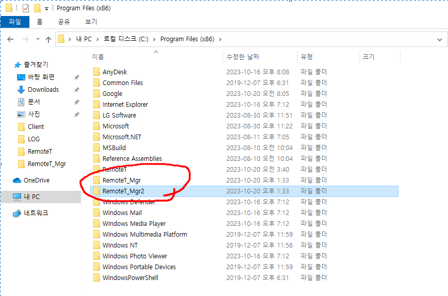
Task: Open RemoteT_Mgr in the navigation pane
Action: pyautogui.click(x=47, y=164)
